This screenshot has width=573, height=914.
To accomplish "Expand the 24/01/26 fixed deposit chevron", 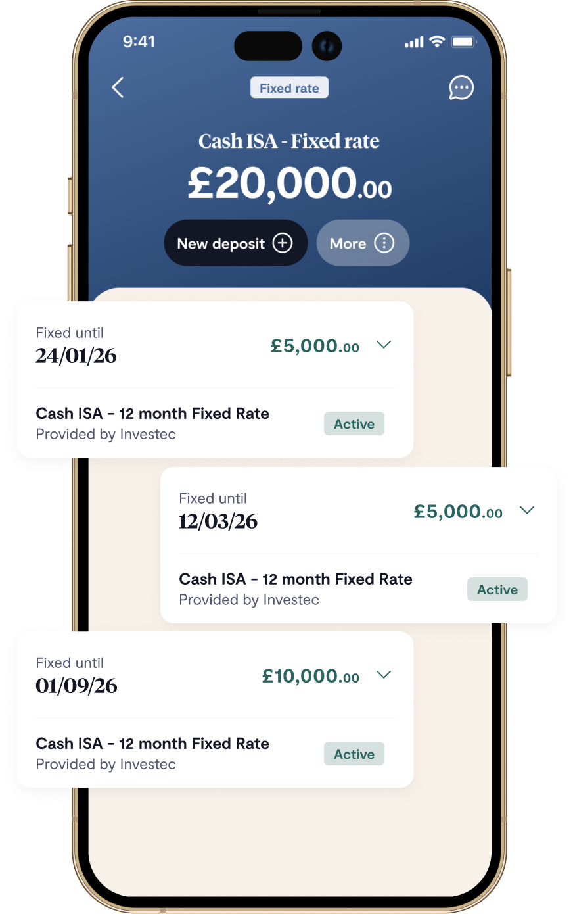I will coord(384,345).
